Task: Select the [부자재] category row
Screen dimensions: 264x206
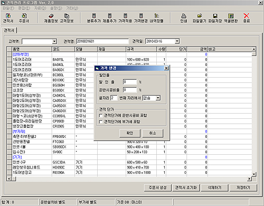Action: point(129,132)
